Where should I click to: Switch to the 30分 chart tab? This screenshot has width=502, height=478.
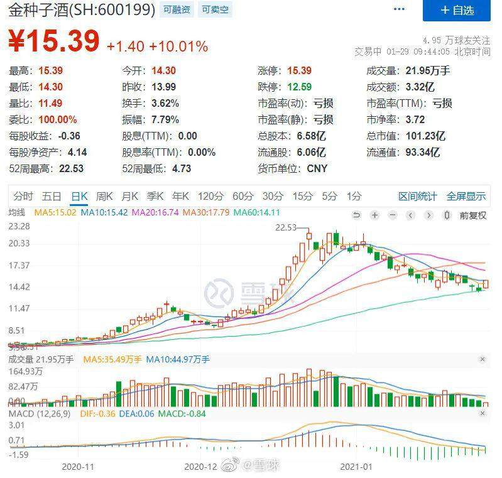point(273,196)
